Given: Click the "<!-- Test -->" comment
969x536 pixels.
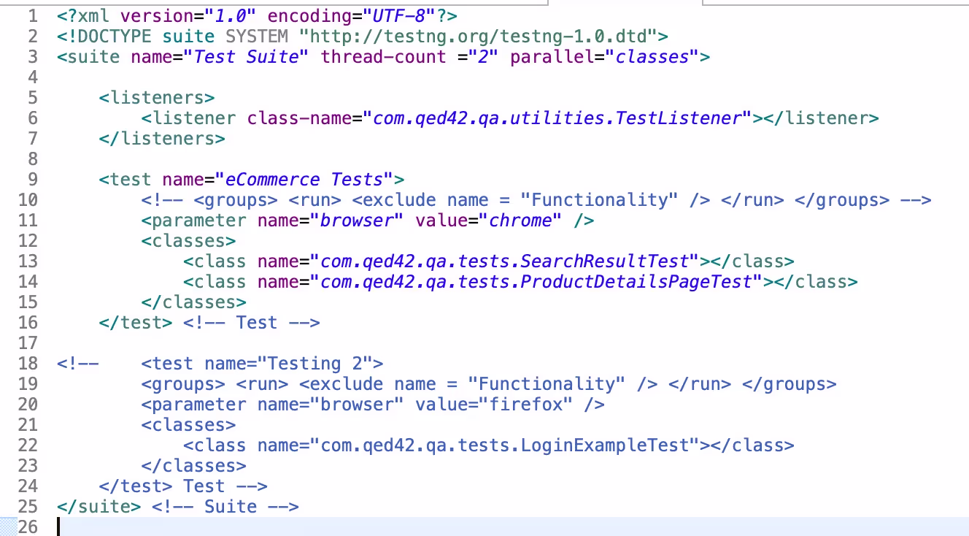Looking at the screenshot, I should point(252,322).
